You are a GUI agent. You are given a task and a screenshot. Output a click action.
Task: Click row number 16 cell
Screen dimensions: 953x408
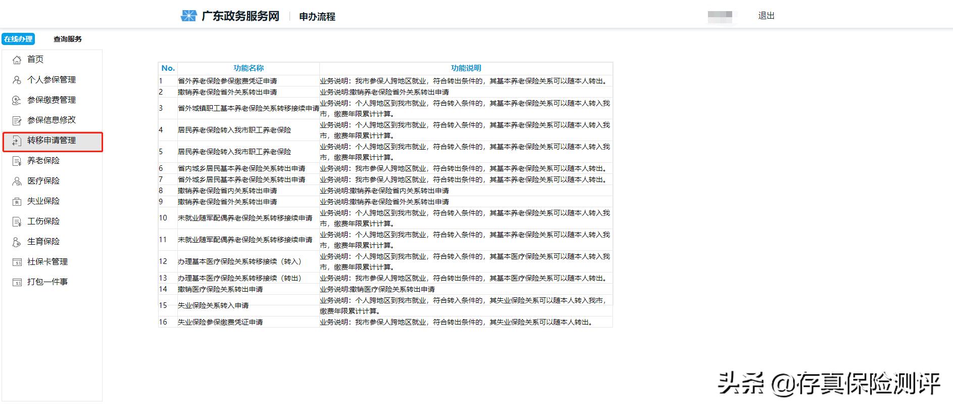[168, 322]
